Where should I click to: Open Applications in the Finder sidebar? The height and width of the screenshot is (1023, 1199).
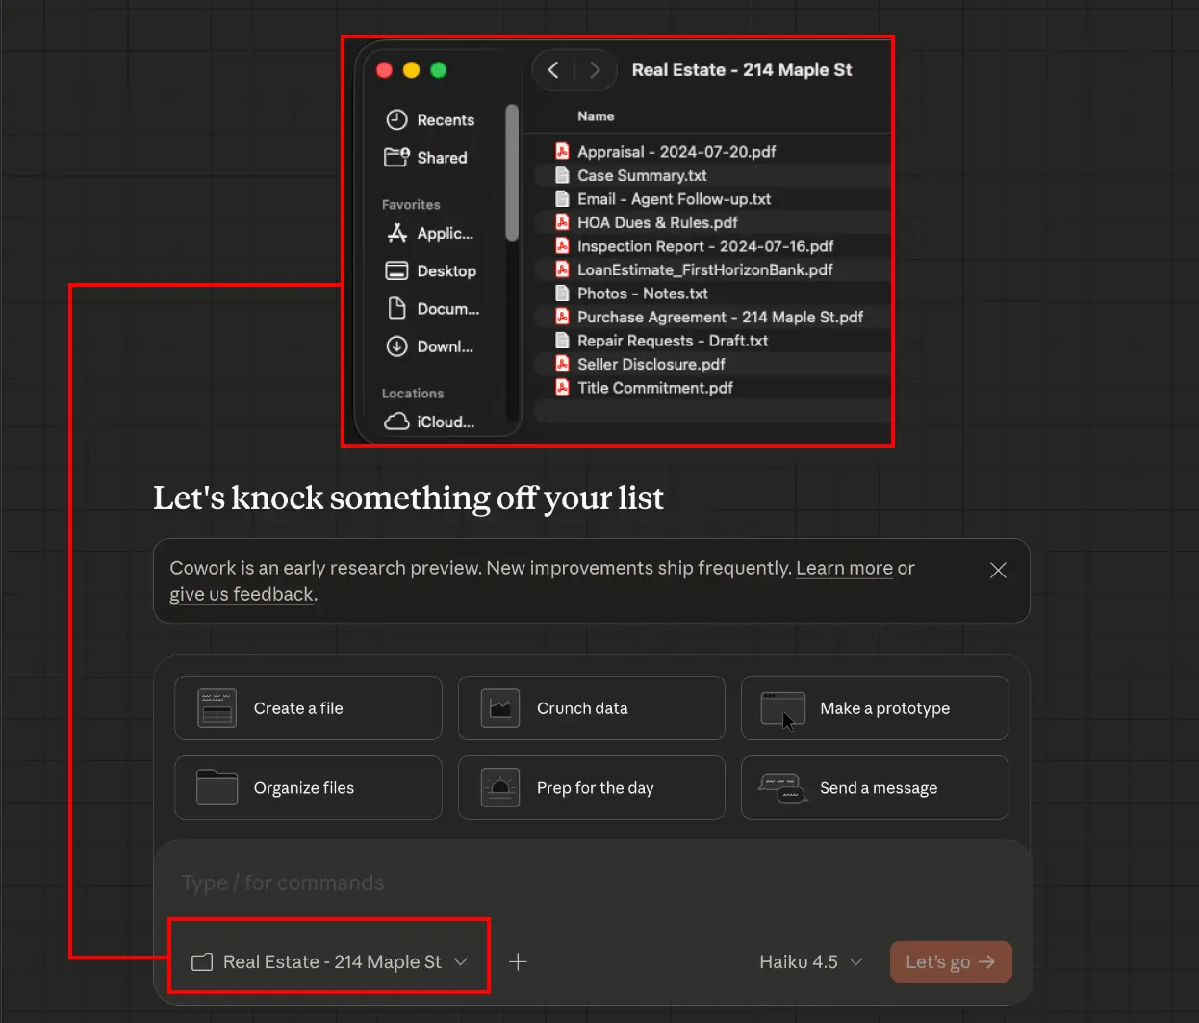[x=430, y=233]
